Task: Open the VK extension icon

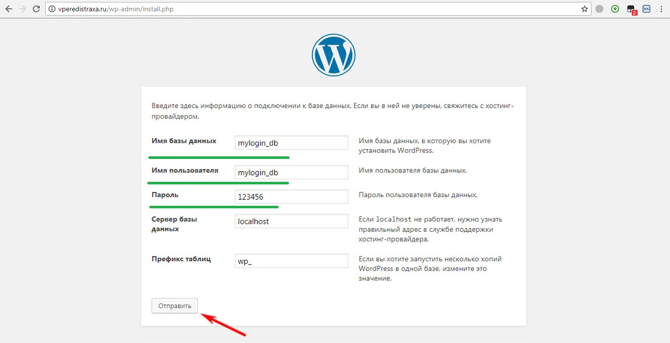Action: (x=646, y=9)
